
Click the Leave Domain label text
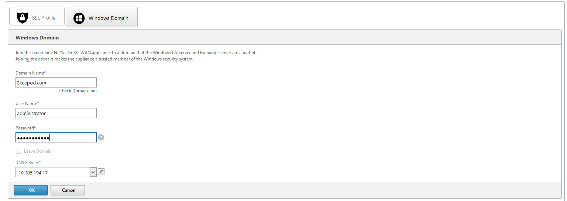38,151
